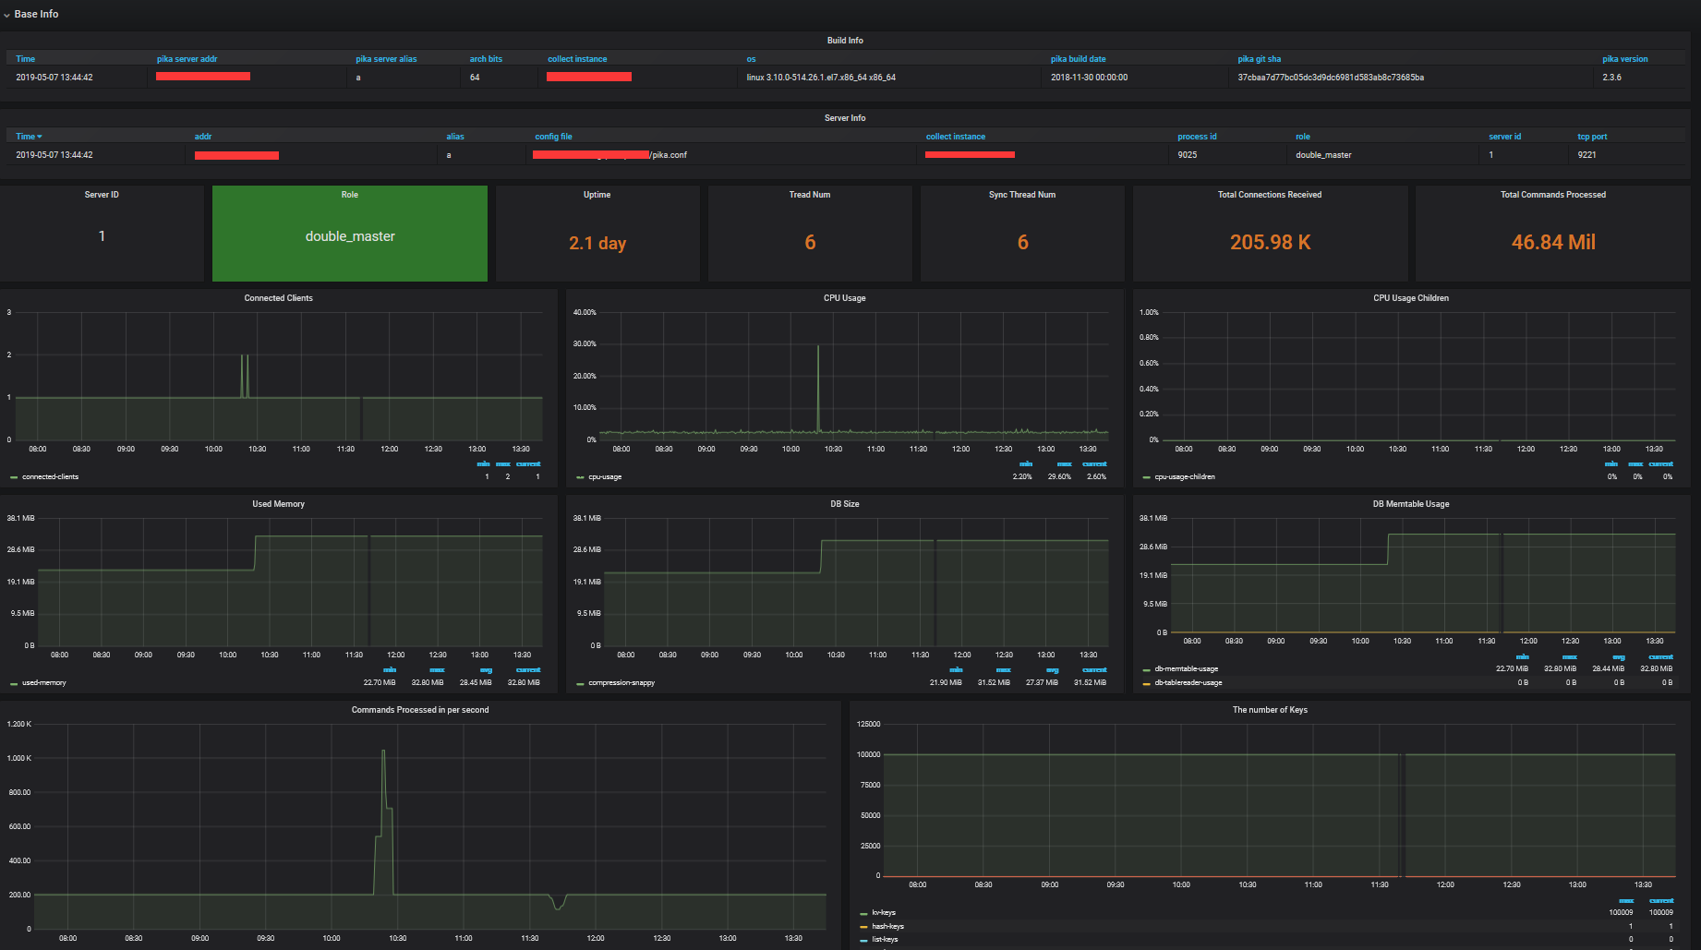Viewport: 1701px width, 950px height.
Task: Click the 46.84 Mil commands value
Action: click(x=1553, y=242)
